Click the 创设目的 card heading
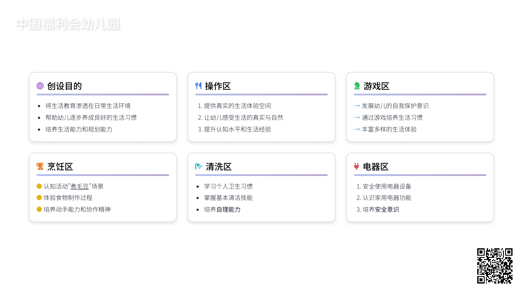523x294 pixels. click(65, 86)
